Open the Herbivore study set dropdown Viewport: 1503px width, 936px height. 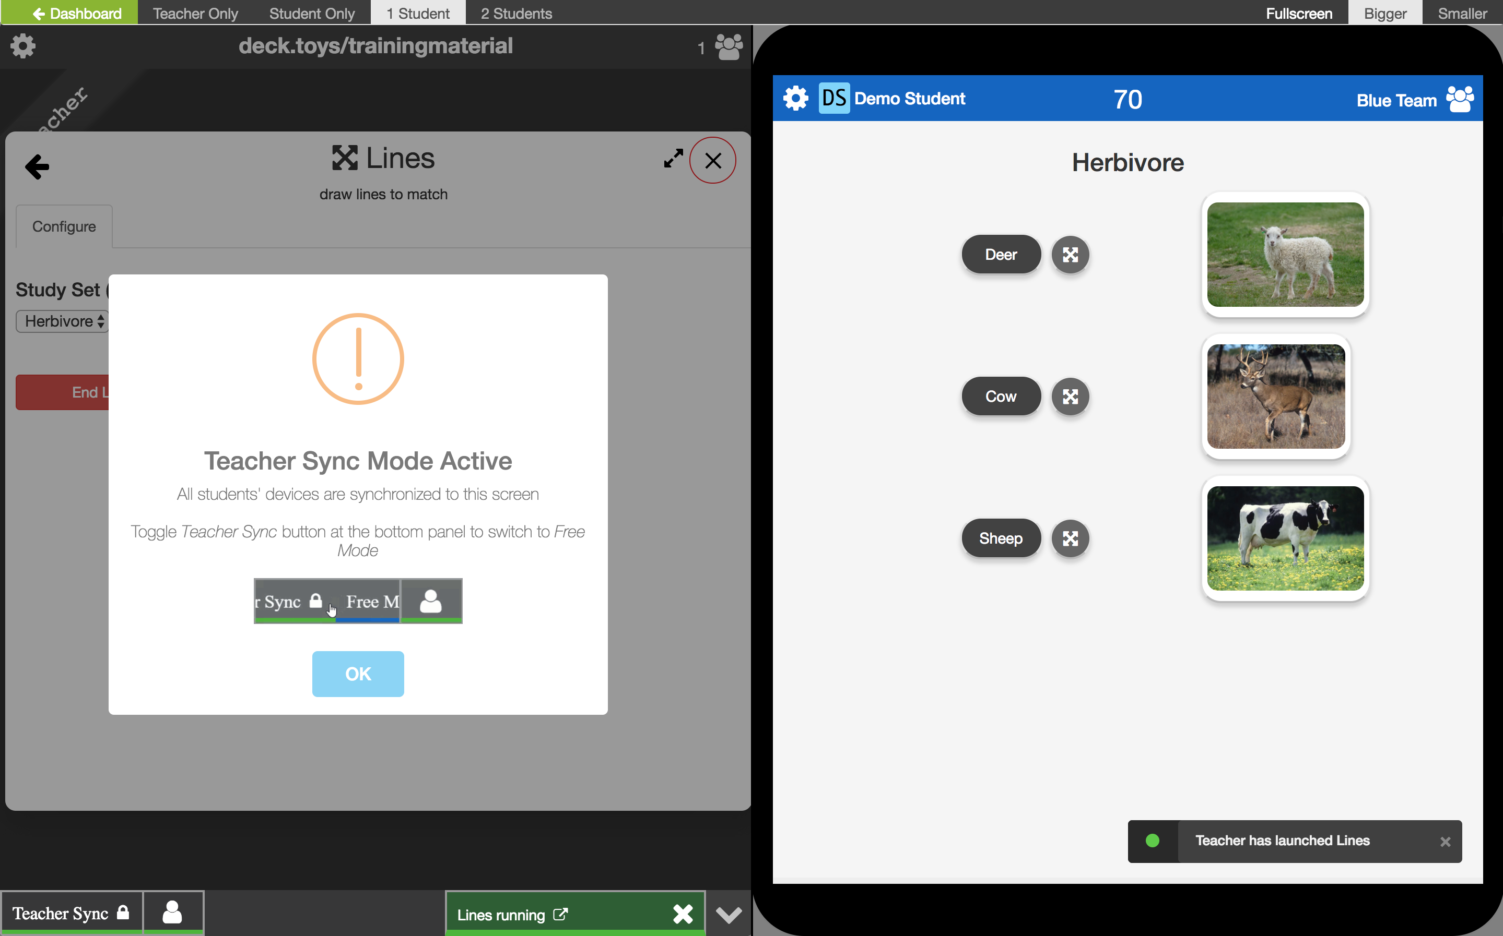coord(63,321)
